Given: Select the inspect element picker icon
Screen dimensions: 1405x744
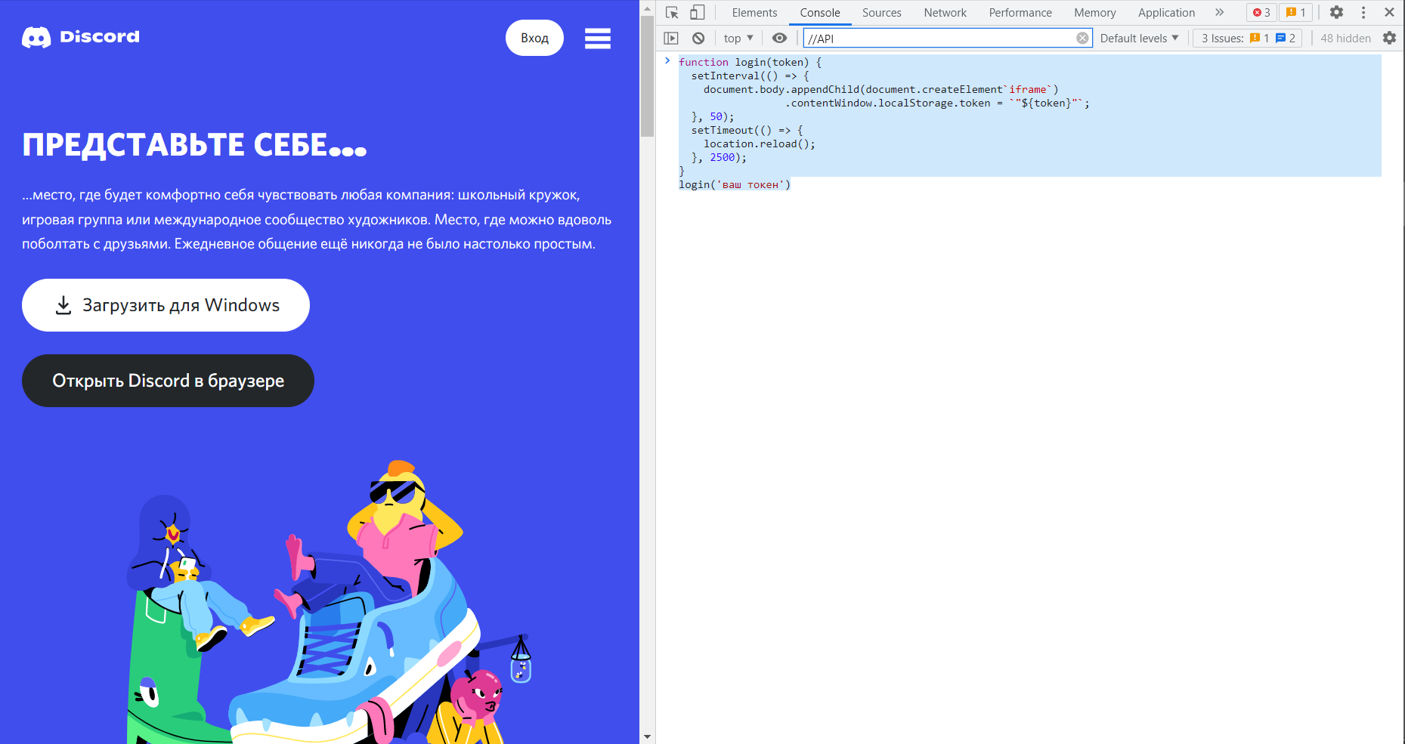Looking at the screenshot, I should [672, 13].
